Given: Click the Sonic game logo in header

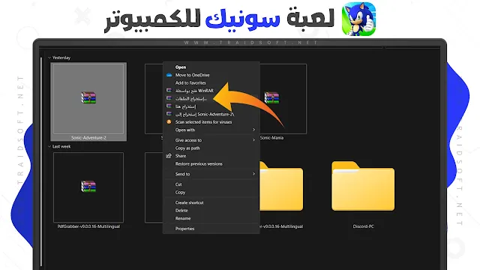Looking at the screenshot, I should click(358, 19).
